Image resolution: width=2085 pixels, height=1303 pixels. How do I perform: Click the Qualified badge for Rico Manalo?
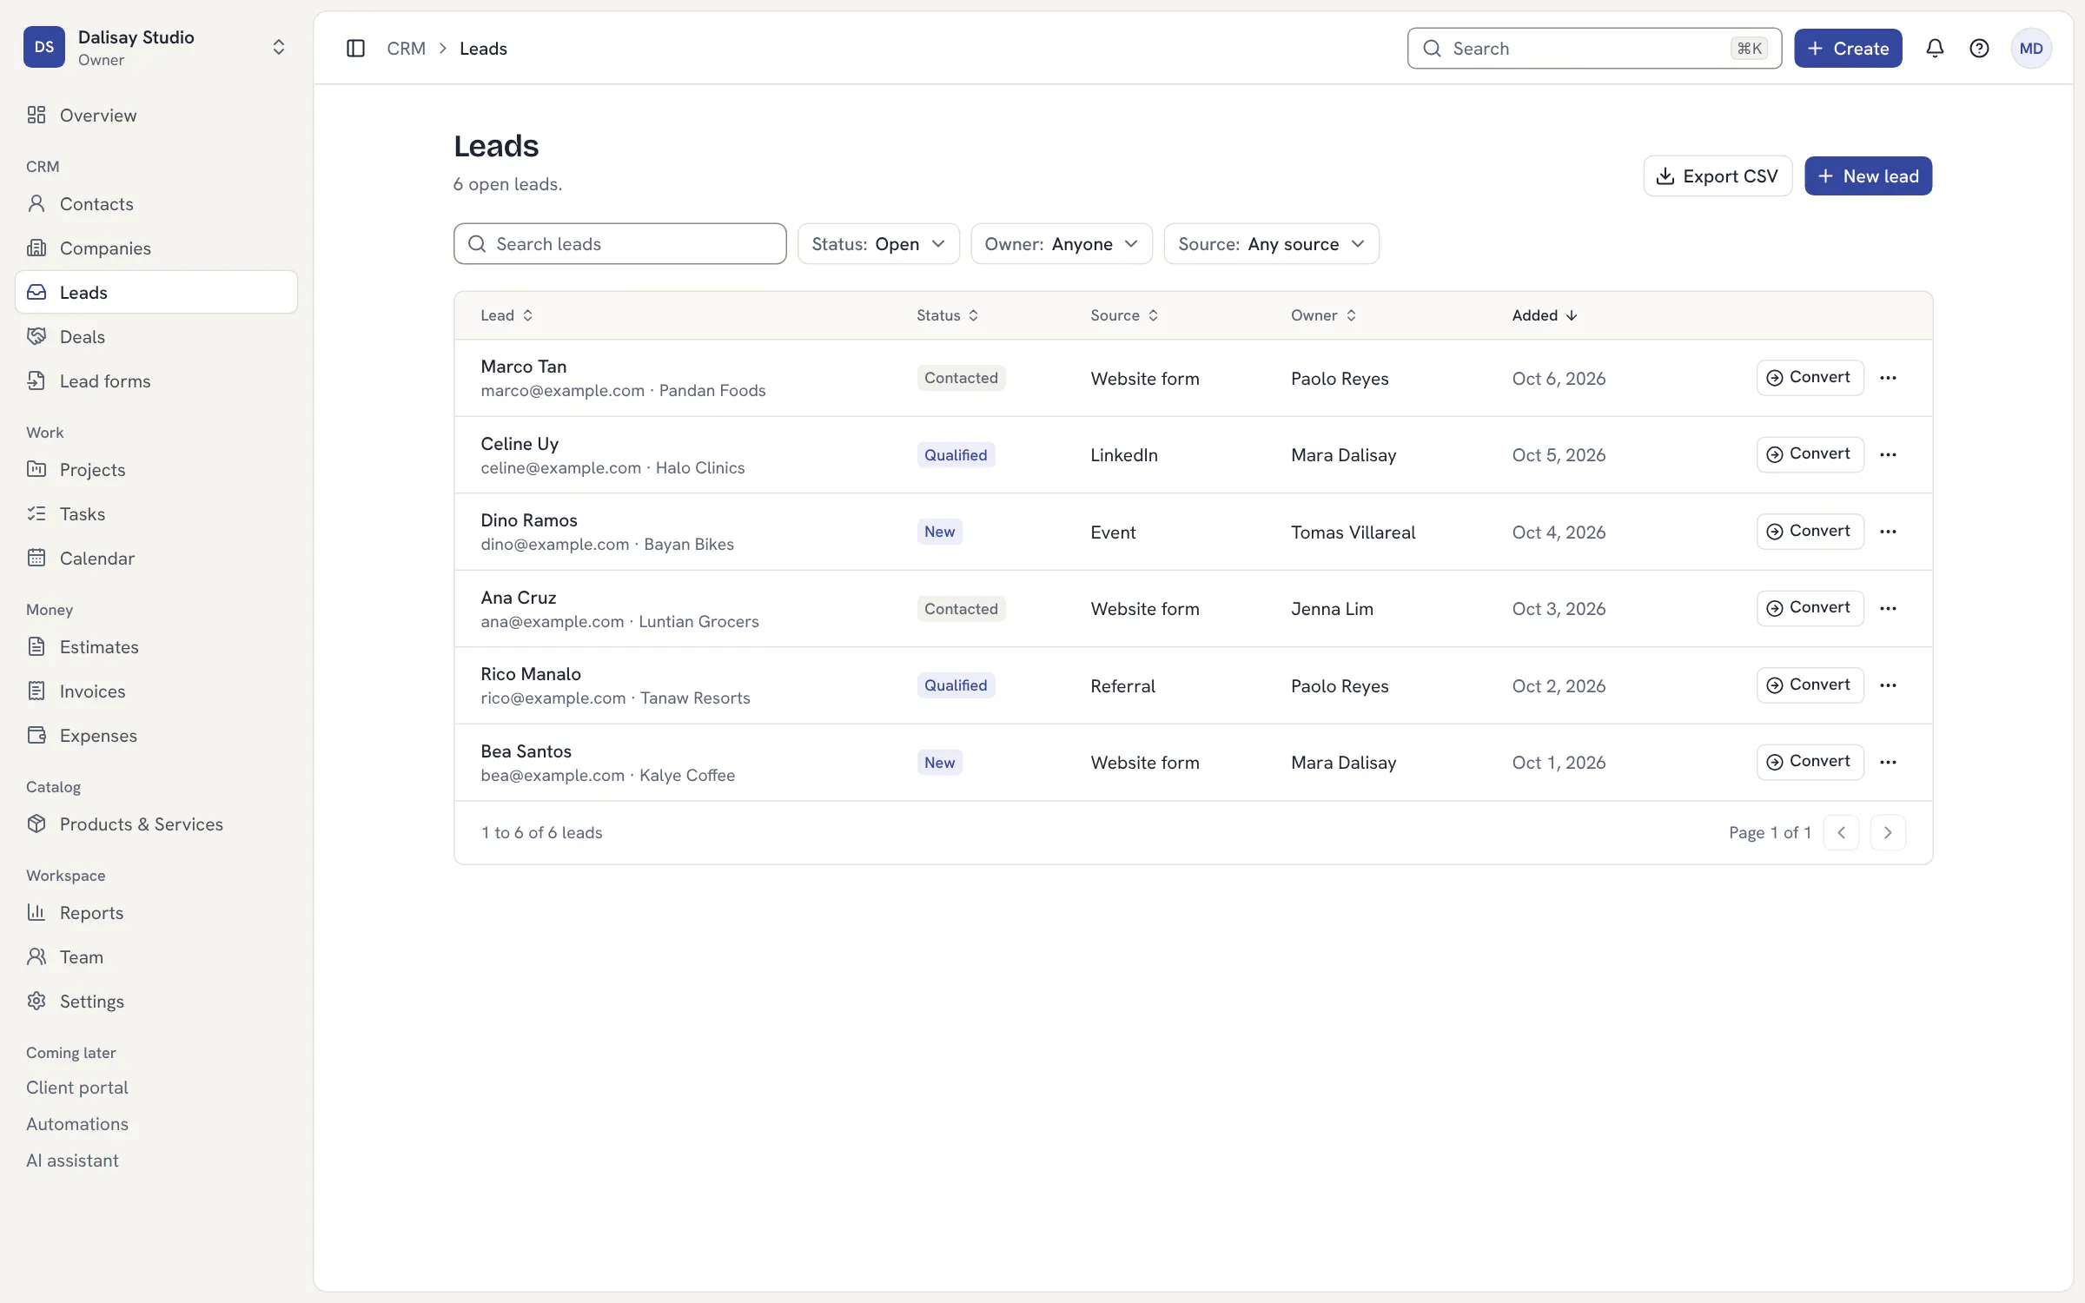956,685
